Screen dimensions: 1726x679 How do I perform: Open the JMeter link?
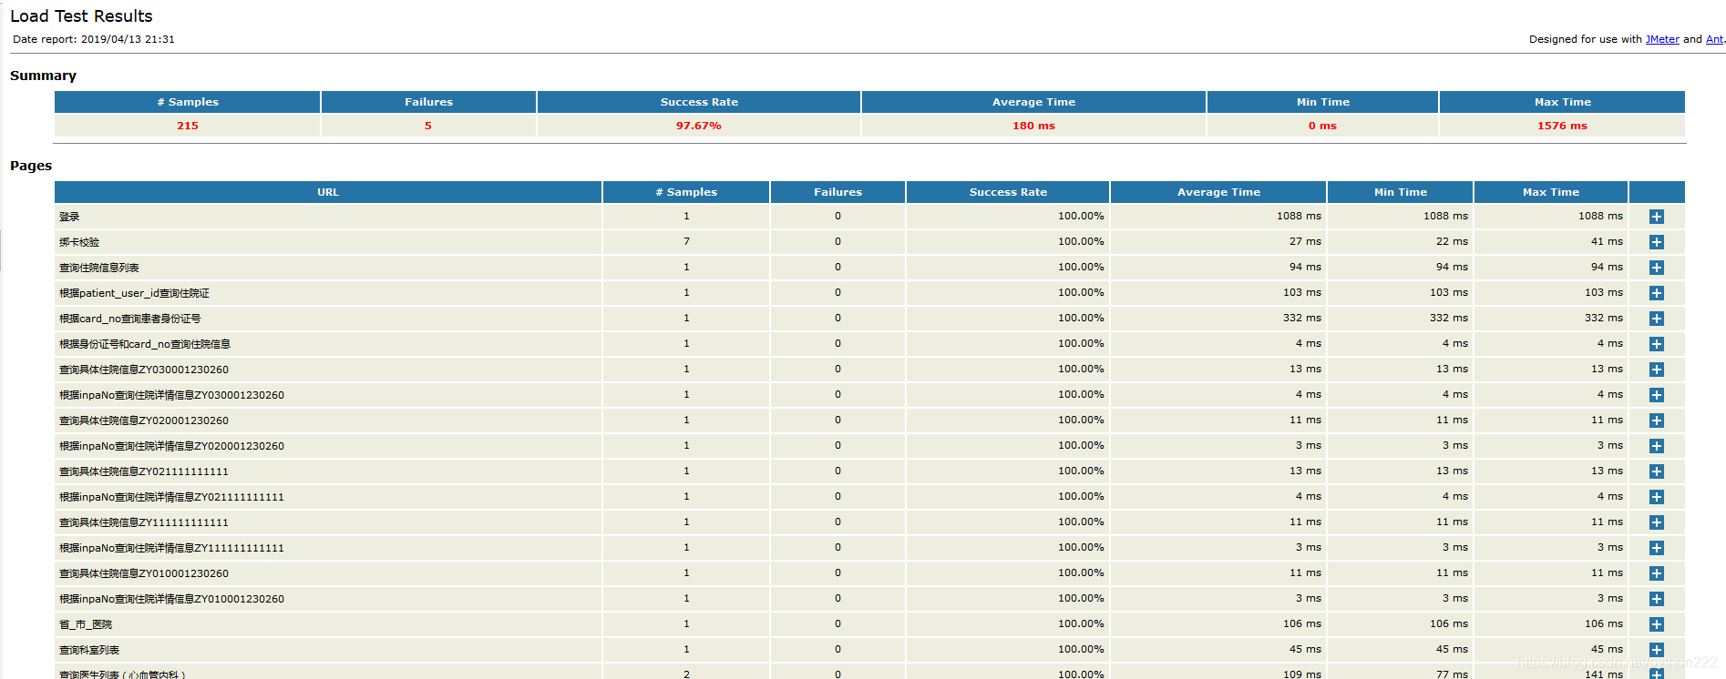point(1662,39)
